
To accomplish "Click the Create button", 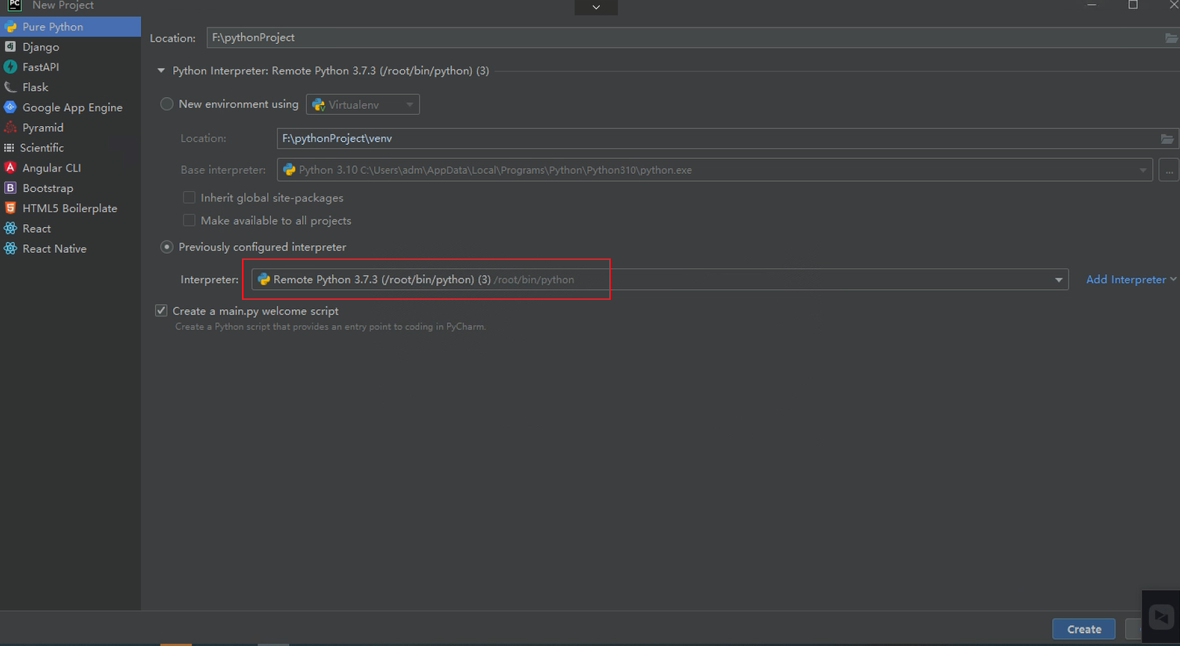I will (1084, 629).
